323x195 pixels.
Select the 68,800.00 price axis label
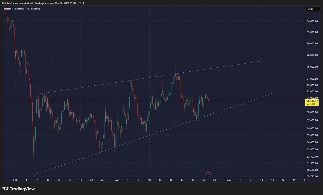tap(312, 112)
